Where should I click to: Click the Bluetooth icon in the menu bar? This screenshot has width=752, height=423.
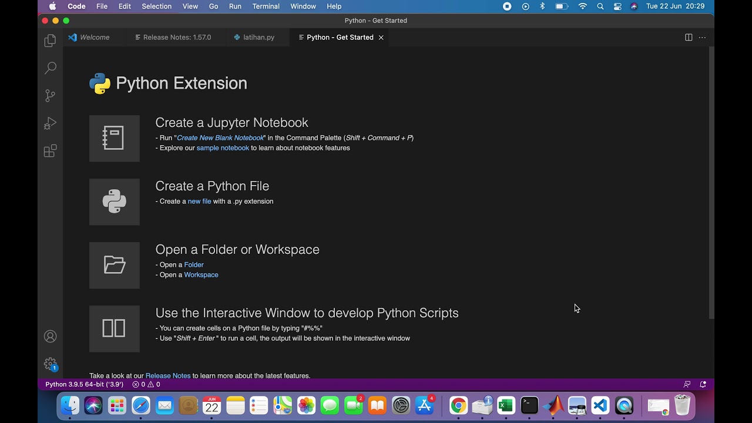pyautogui.click(x=542, y=6)
